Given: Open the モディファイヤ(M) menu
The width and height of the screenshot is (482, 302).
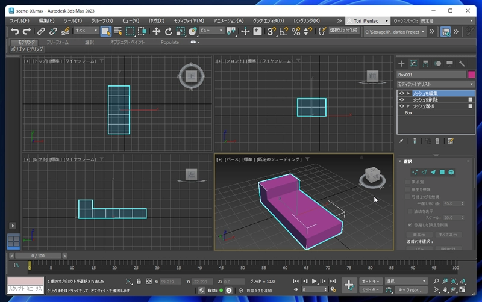Looking at the screenshot, I should (189, 21).
